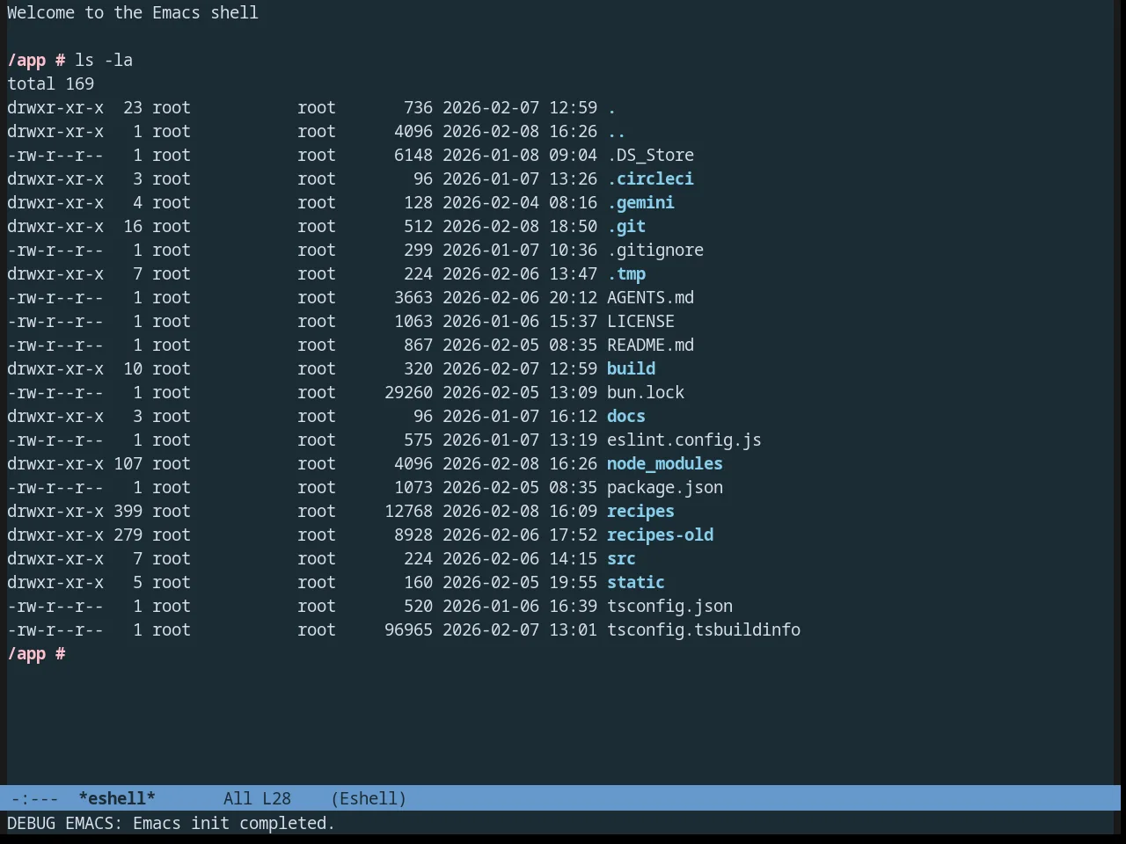1126x844 pixels.
Task: Click file size 96965 of tsconfig.tsbuildinfo
Action: point(408,629)
